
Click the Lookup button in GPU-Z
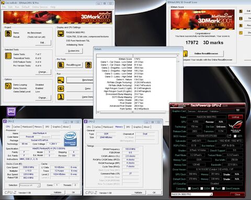[x=235, y=117]
